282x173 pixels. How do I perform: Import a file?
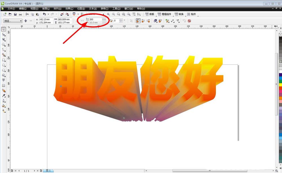click(62, 14)
